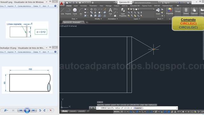Viewport: 204px width, 115px height.
Task: Toggle MODEL space button in status bar
Action: 117,111
